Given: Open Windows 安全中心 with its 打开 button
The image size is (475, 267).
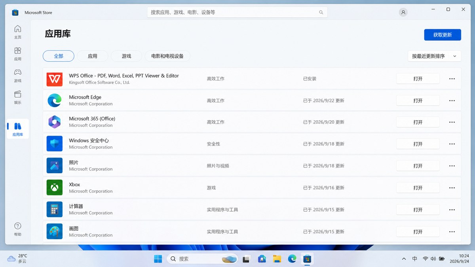Looking at the screenshot, I should tap(418, 144).
